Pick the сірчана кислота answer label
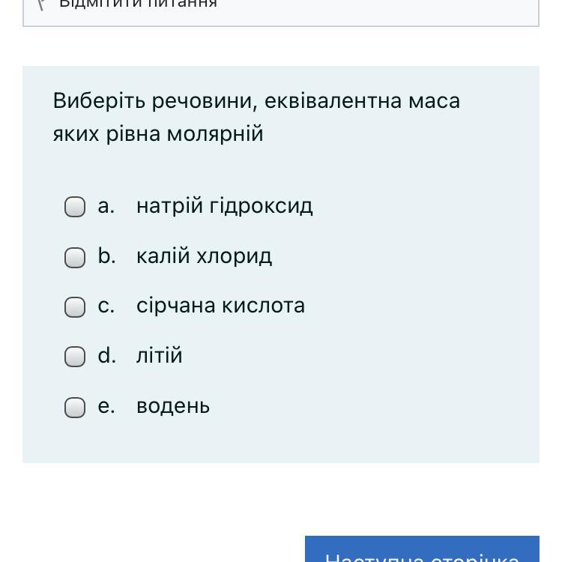Viewport: 562px width, 562px height. pyautogui.click(x=220, y=306)
